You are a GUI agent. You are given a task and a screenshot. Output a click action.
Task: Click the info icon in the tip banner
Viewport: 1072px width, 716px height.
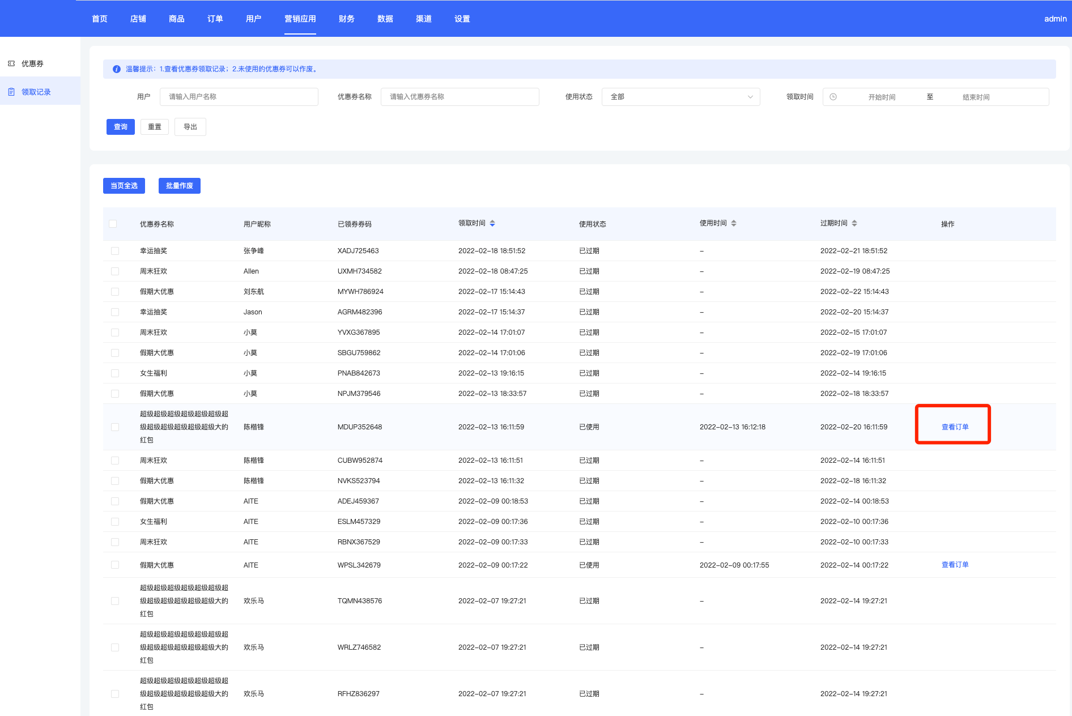tap(116, 69)
